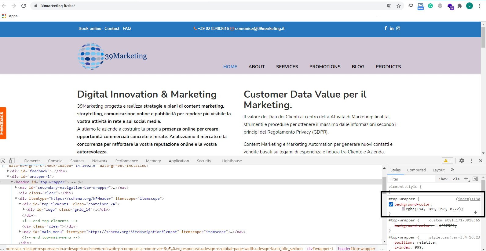
Task: Open DevTools settings gear icon
Action: [462, 161]
